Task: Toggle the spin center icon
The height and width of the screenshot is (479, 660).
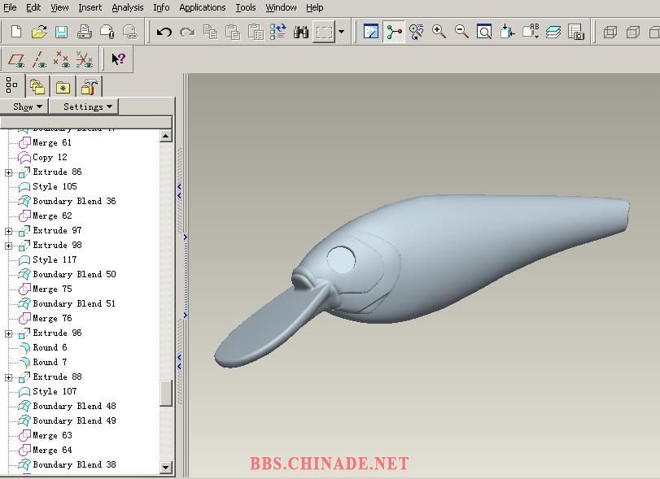Action: (x=394, y=32)
